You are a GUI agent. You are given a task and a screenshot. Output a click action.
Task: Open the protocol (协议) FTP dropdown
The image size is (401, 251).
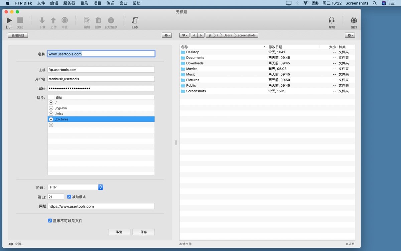coord(101,187)
